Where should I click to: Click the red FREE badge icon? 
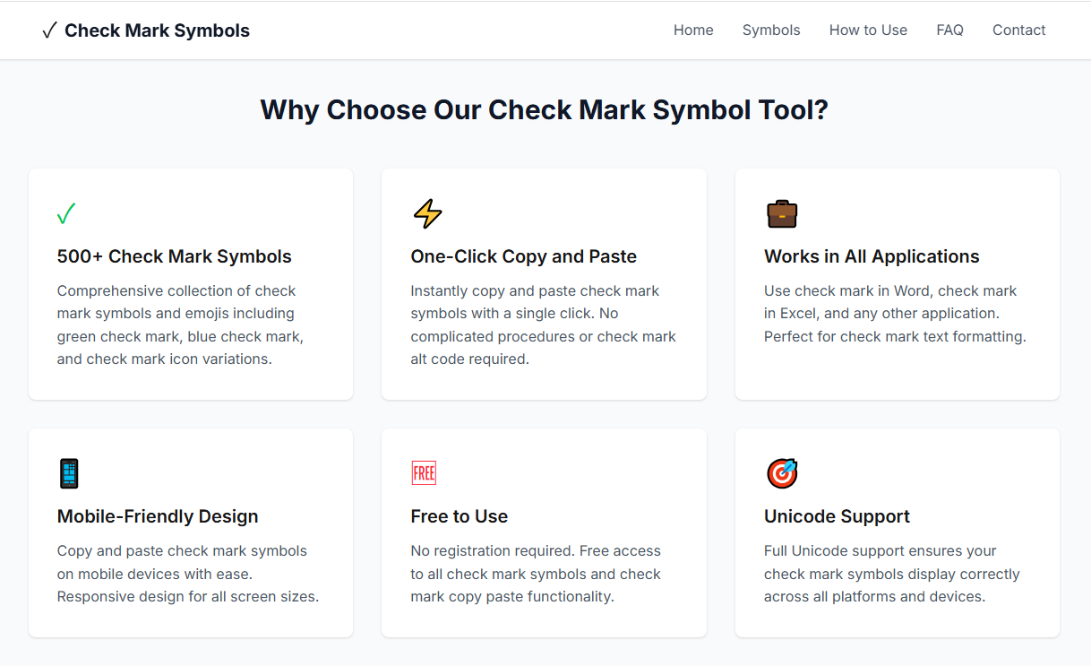[424, 473]
